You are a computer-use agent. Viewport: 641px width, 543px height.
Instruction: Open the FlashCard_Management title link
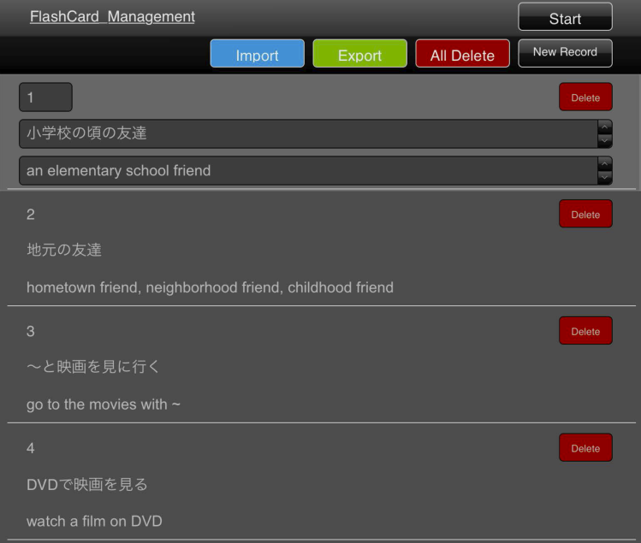point(112,17)
